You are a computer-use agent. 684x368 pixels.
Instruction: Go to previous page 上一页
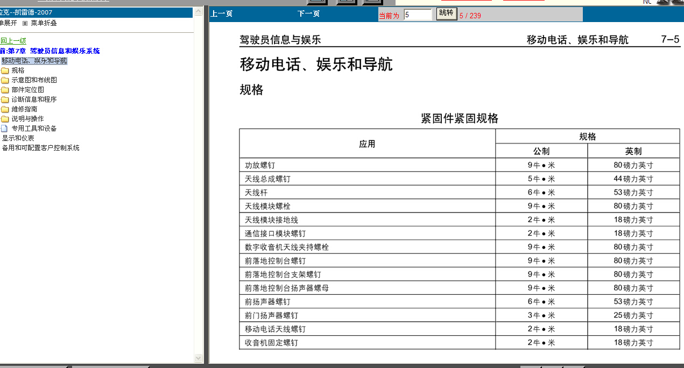click(221, 14)
